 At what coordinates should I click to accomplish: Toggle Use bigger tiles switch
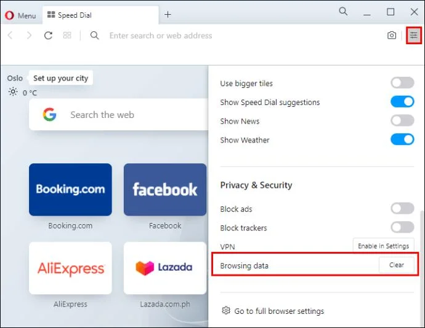tap(402, 83)
